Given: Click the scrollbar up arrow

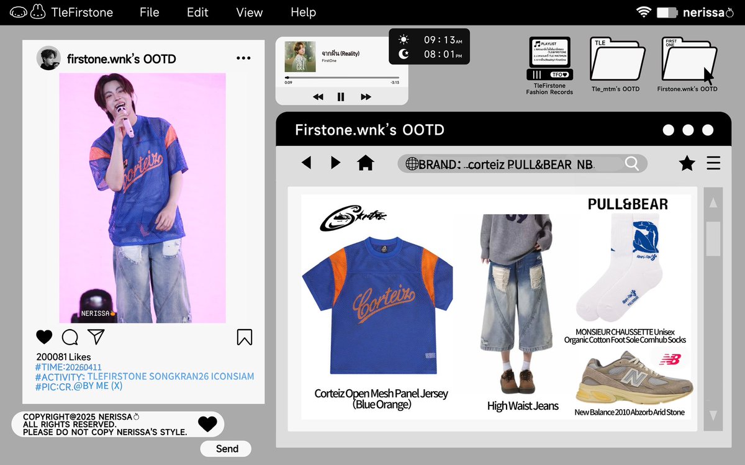Looking at the screenshot, I should pyautogui.click(x=713, y=203).
